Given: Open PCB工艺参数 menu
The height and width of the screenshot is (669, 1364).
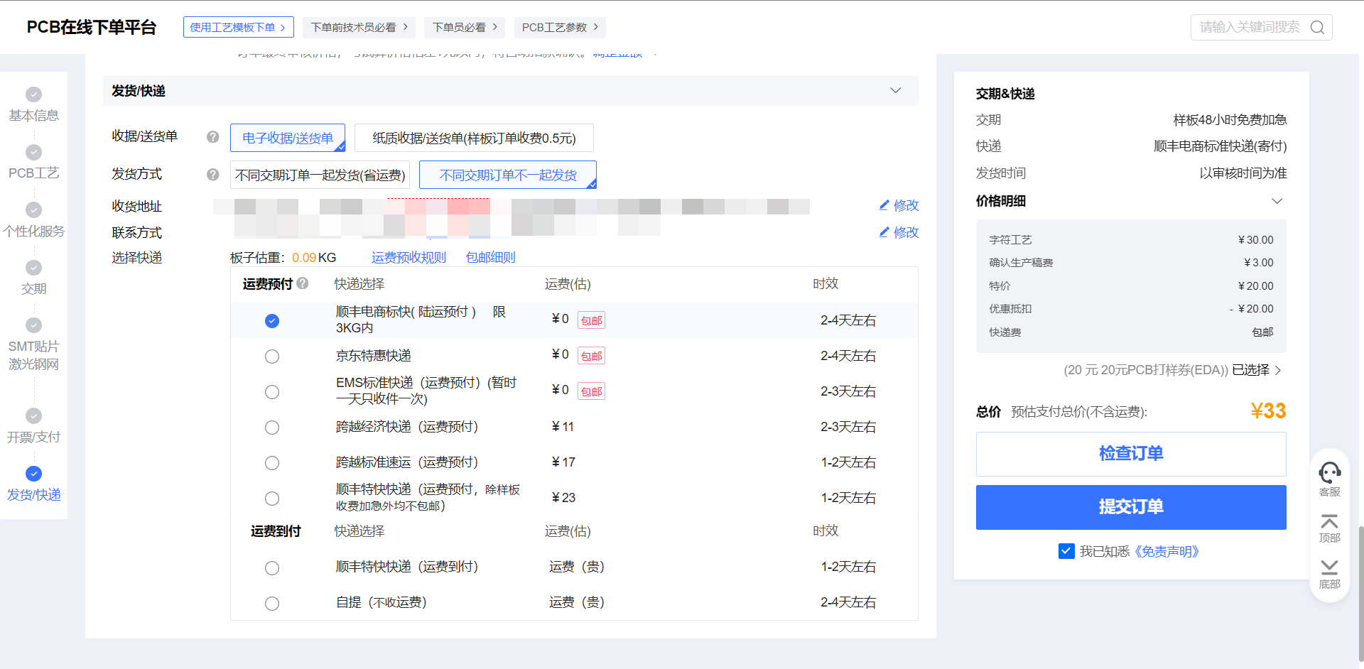Looking at the screenshot, I should tap(560, 27).
